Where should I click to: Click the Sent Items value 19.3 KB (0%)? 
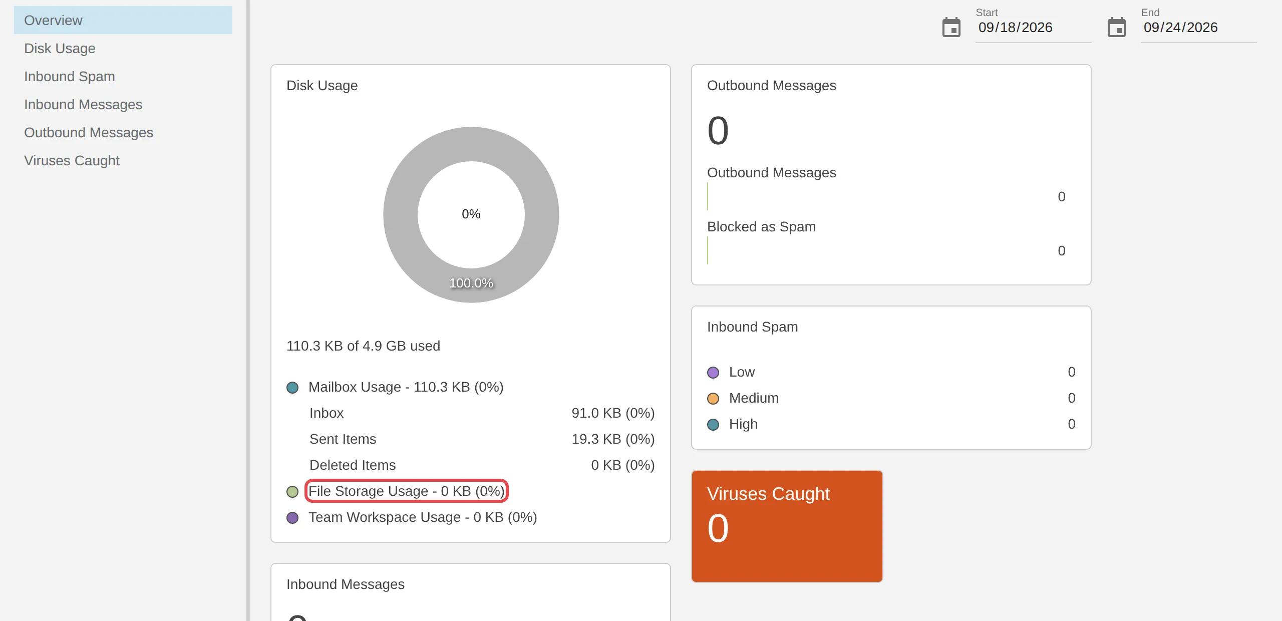tap(613, 439)
